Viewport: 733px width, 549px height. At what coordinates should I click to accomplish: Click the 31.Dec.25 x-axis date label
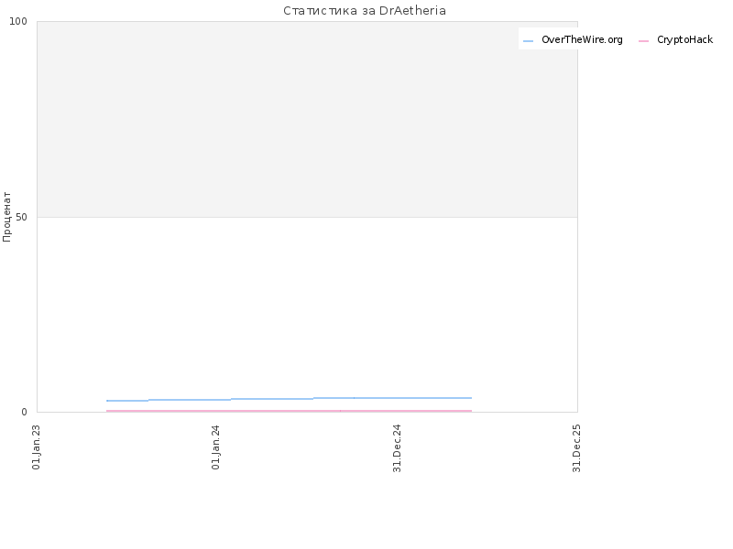coord(576,448)
